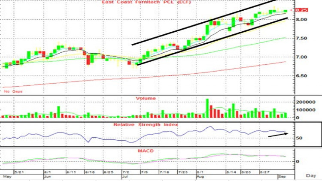Click the 8/20 date label
The image size is (322, 181).
(x=246, y=172)
